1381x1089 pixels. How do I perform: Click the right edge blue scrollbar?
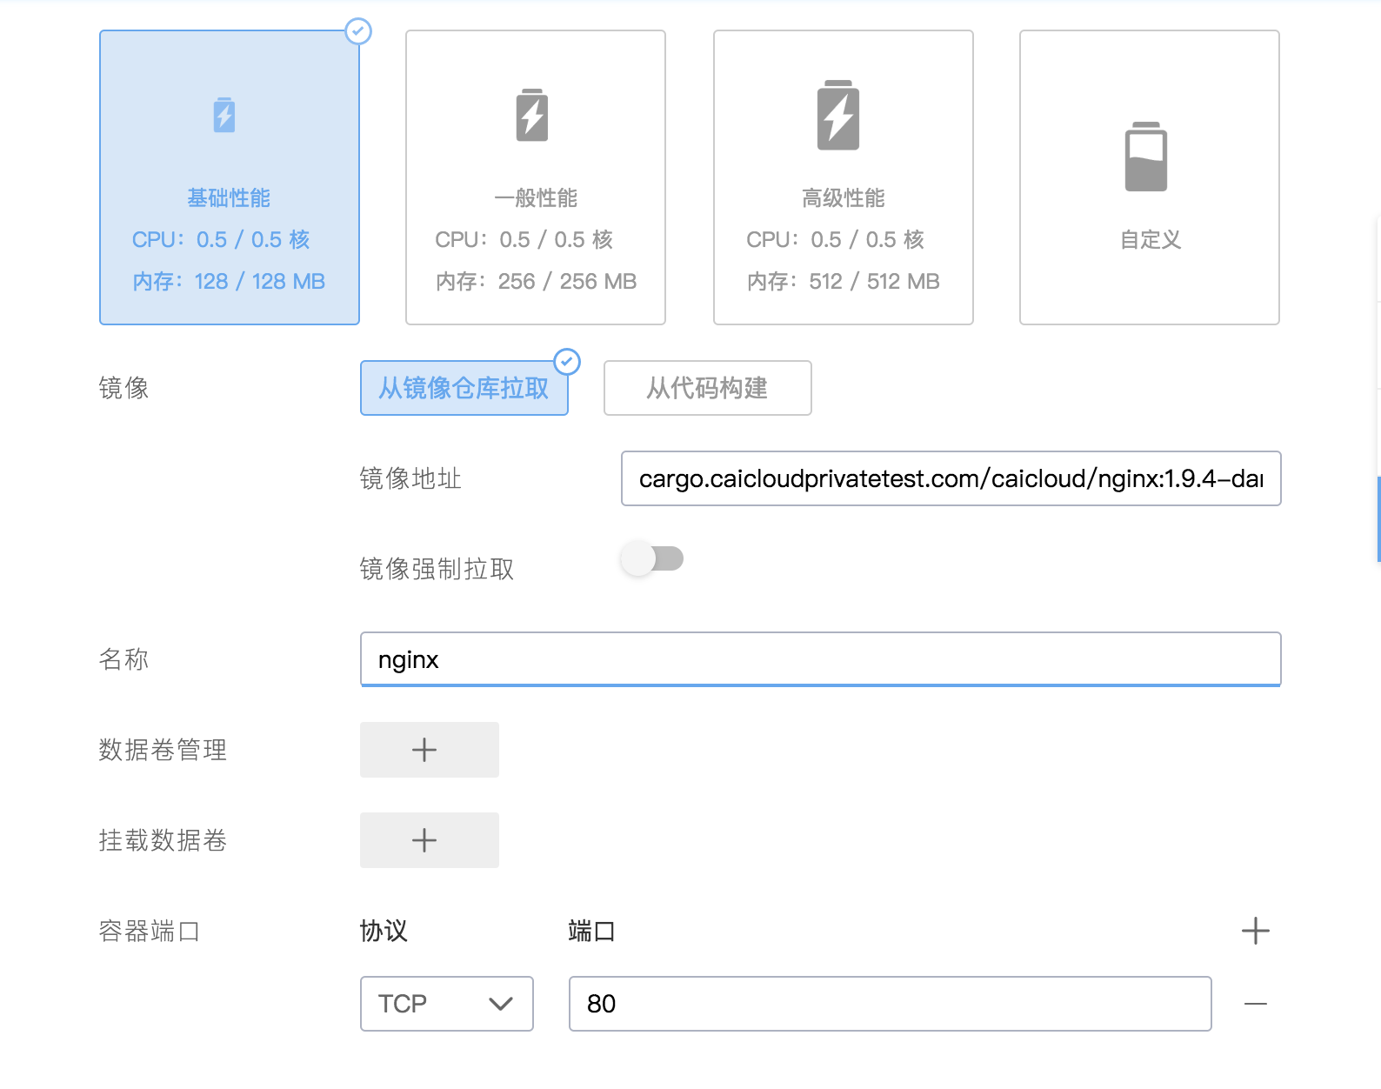click(1378, 518)
